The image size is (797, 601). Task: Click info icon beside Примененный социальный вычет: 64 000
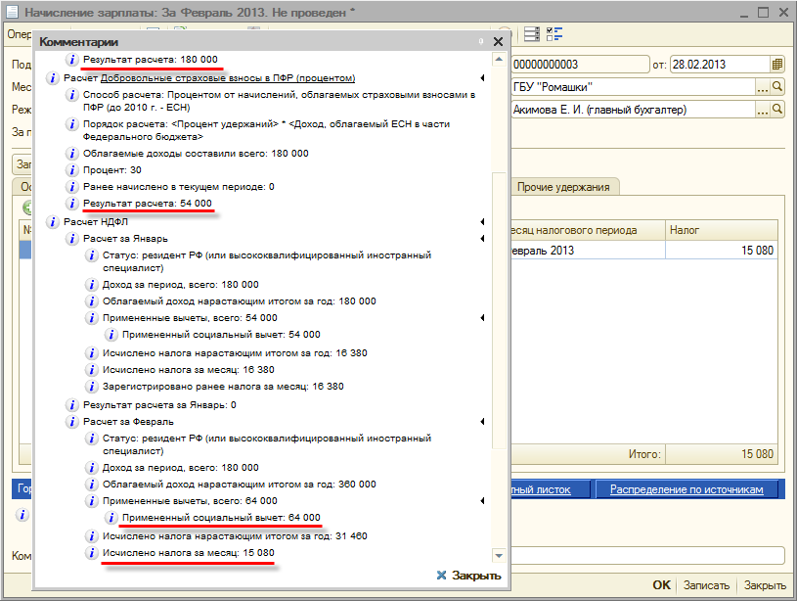click(x=111, y=518)
